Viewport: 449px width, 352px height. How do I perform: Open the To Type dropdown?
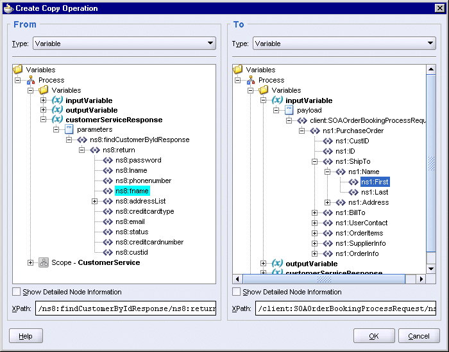coord(344,44)
